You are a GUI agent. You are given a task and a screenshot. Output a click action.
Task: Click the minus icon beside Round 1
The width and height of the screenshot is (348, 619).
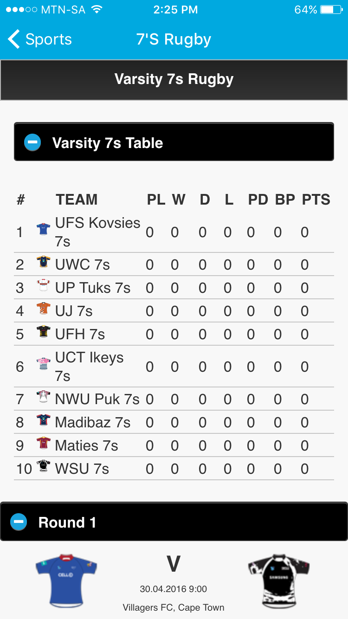point(19,522)
